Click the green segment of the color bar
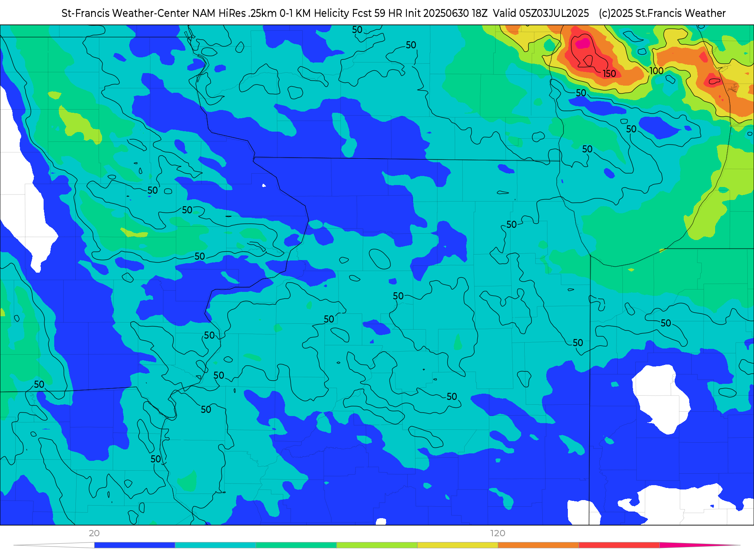 (296, 545)
